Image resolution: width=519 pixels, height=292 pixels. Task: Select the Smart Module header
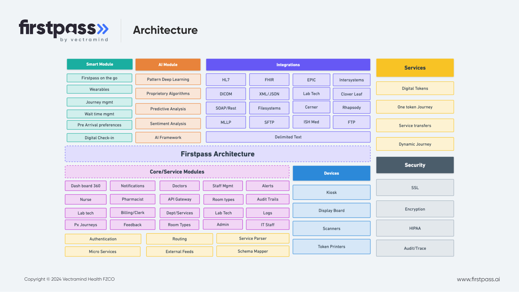(x=99, y=64)
